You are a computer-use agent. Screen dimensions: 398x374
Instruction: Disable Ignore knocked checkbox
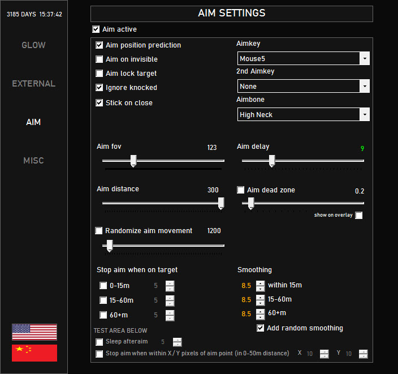(99, 88)
